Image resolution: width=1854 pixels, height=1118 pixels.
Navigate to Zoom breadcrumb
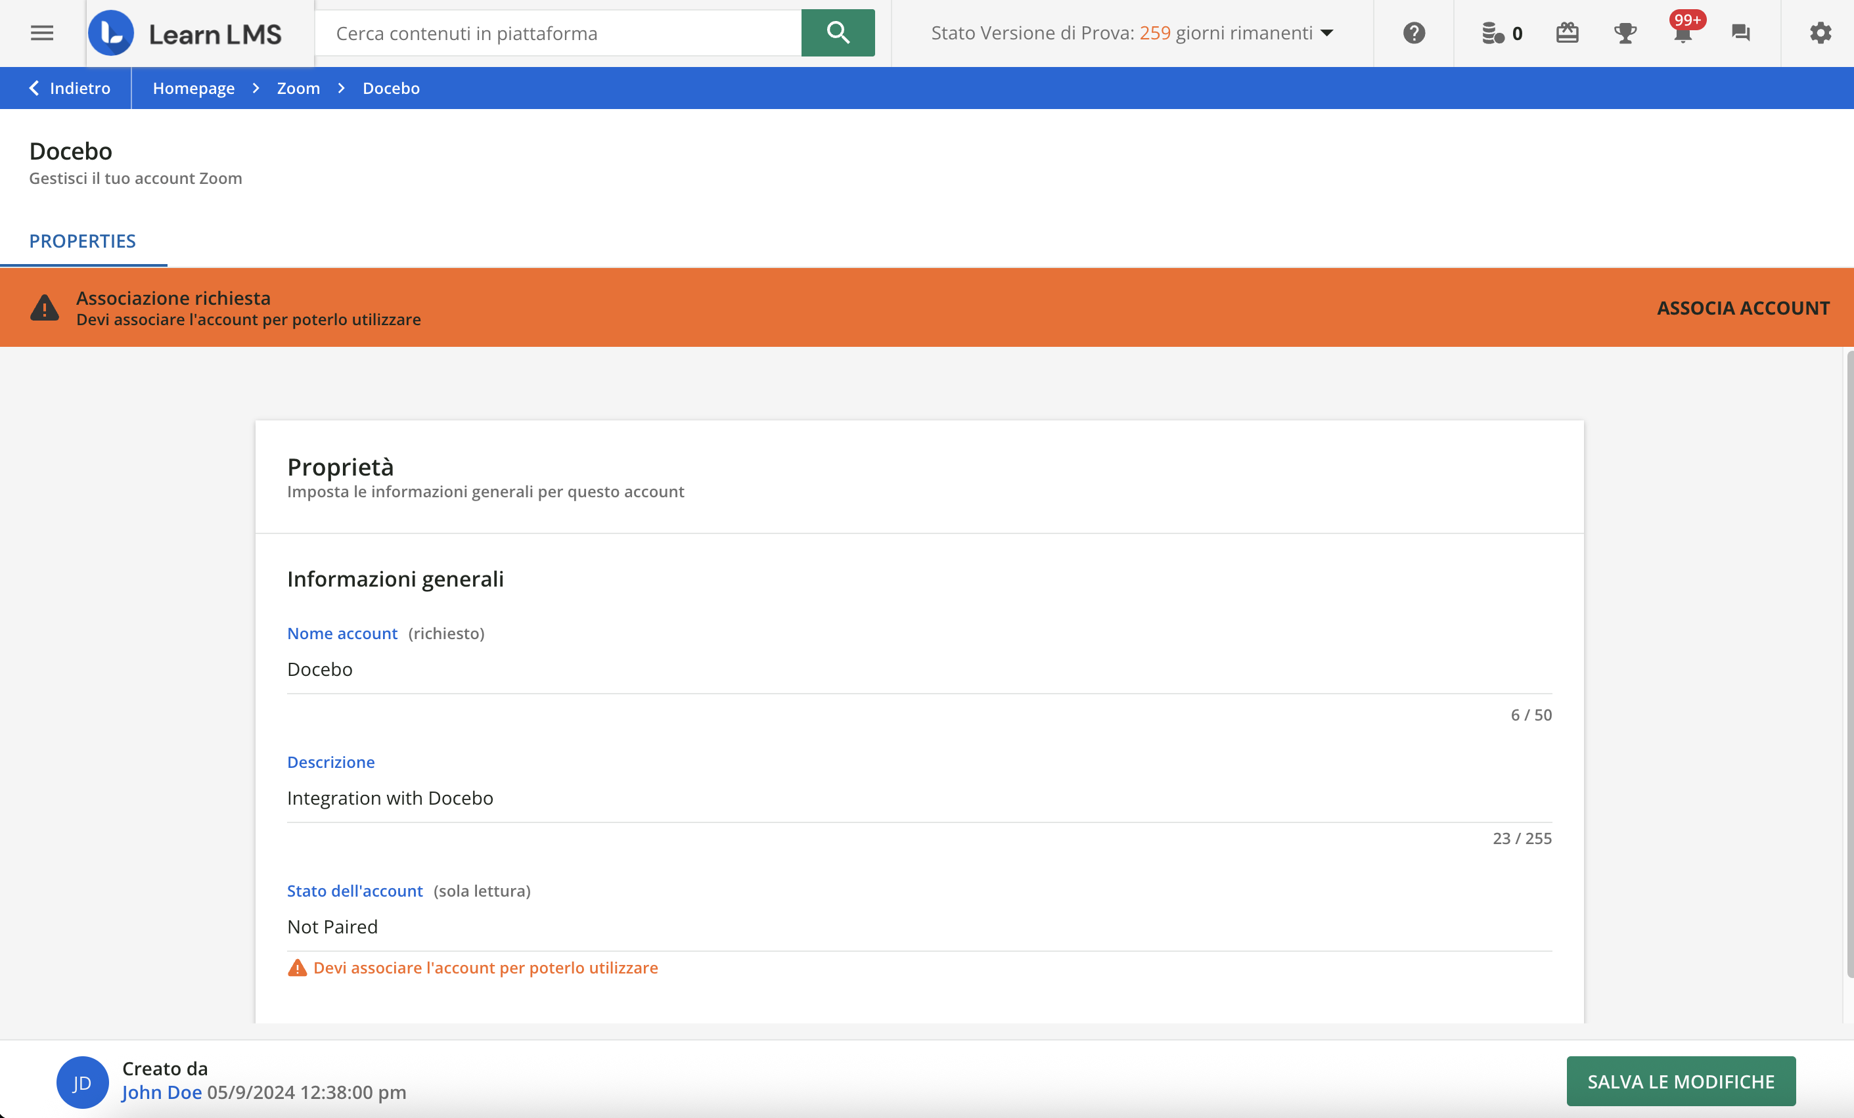point(298,88)
